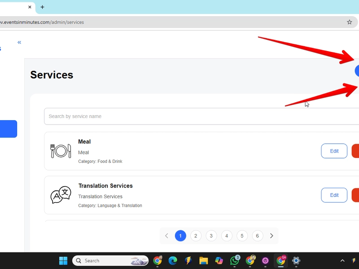Open a new browser tab
Screen dimensions: 359x269
tap(42, 7)
